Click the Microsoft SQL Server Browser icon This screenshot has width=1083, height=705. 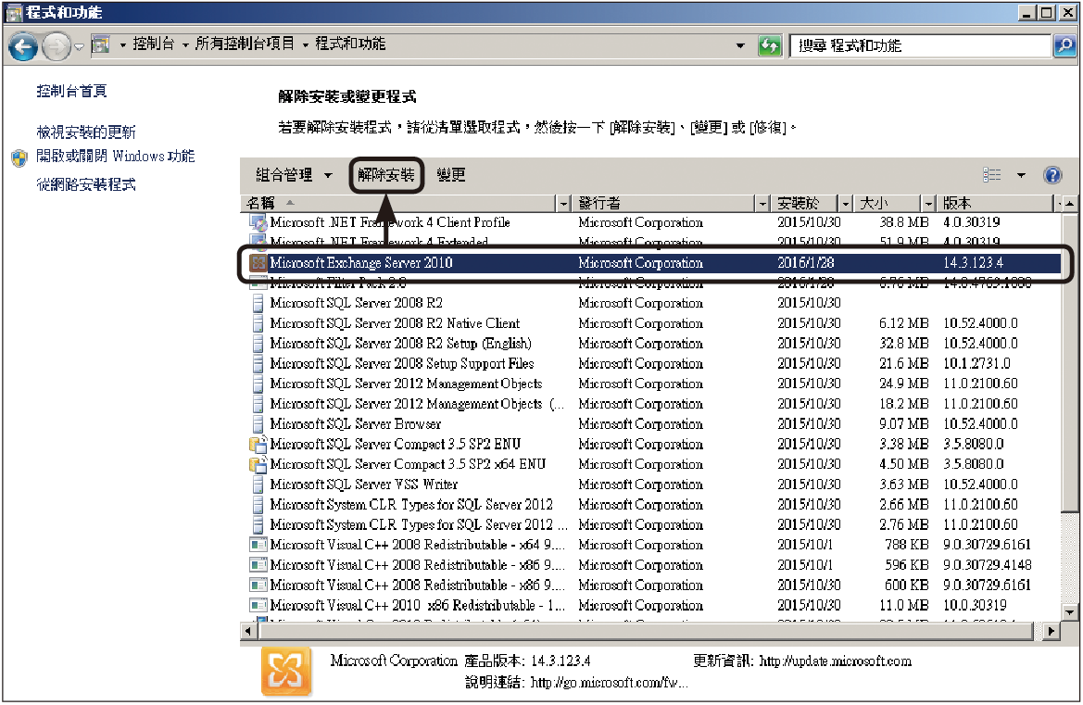pyautogui.click(x=258, y=424)
